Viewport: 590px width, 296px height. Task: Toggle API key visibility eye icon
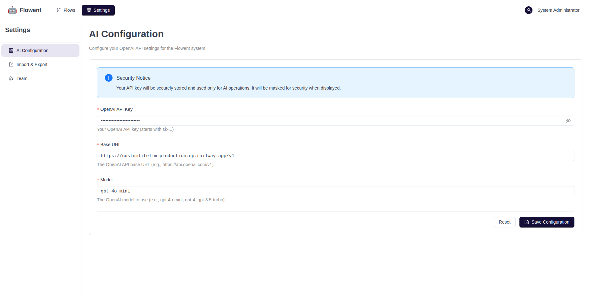tap(568, 121)
